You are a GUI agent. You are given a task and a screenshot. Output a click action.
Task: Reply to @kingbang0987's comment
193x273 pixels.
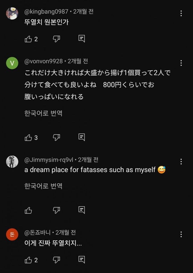[81, 39]
